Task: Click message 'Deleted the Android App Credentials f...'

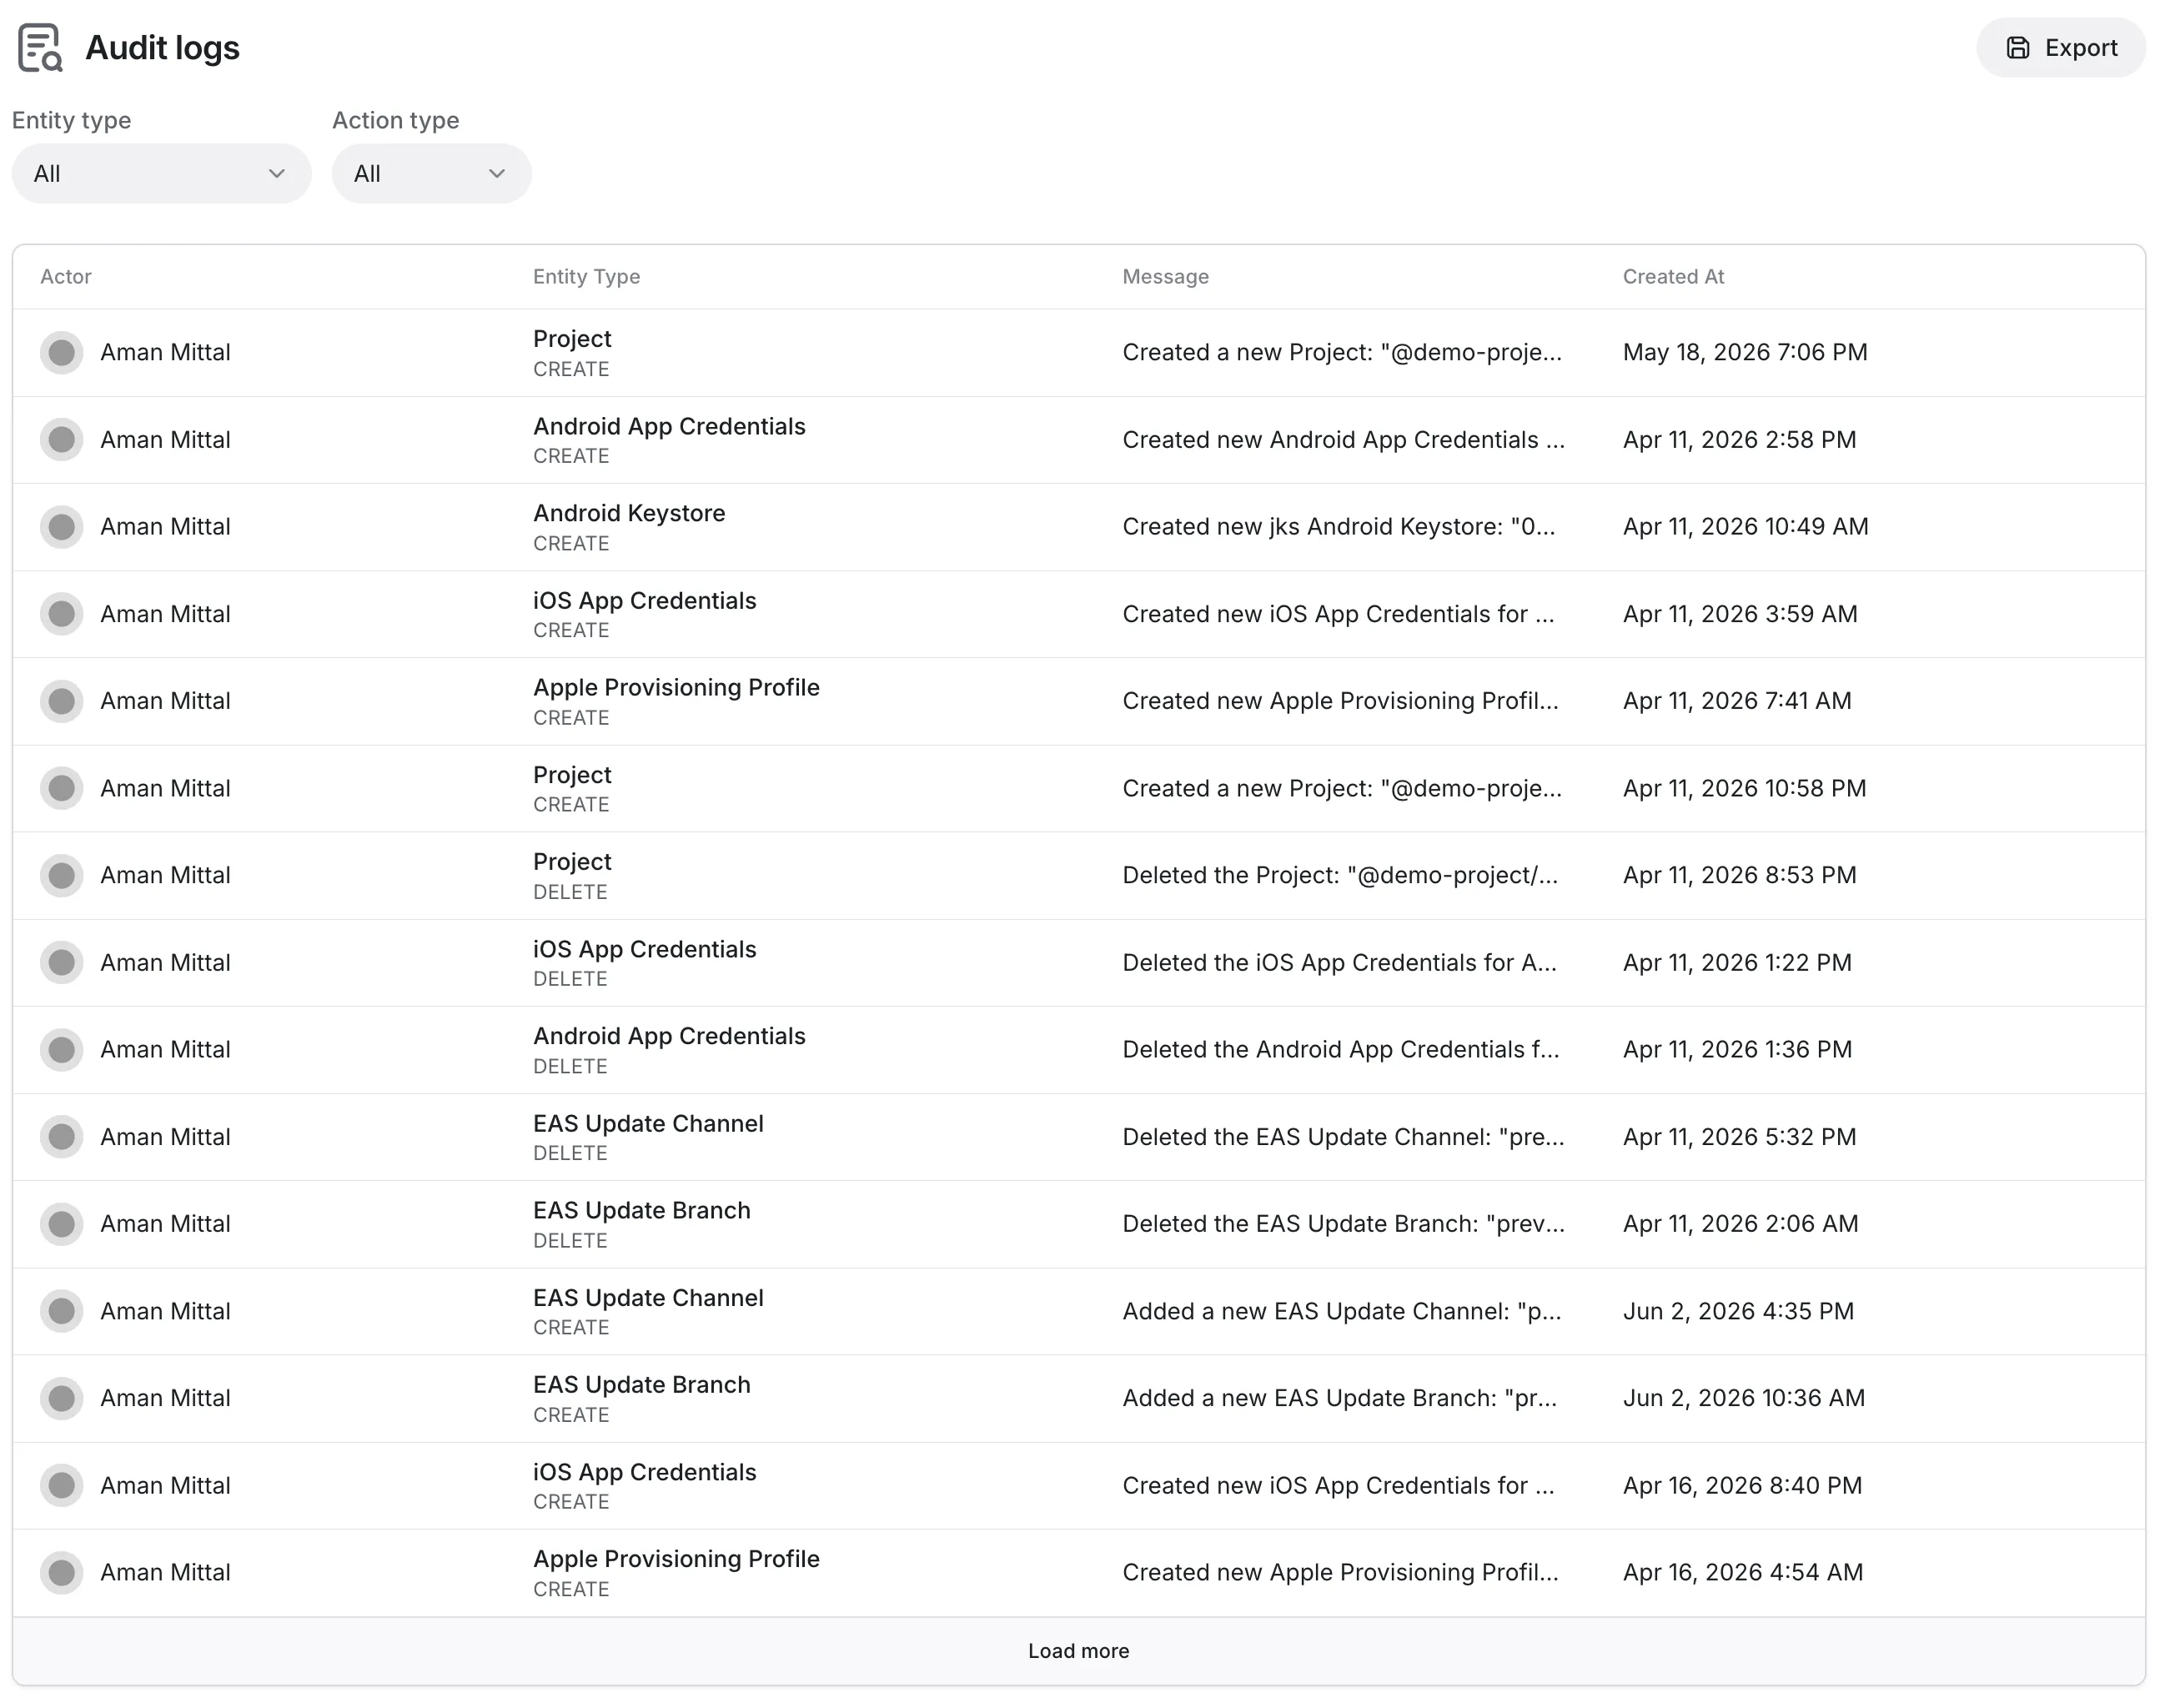Action: pos(1341,1050)
